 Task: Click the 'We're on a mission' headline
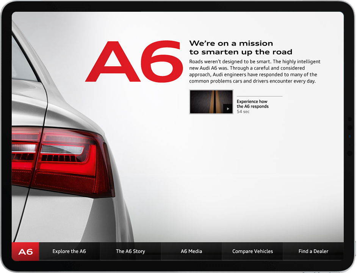(x=241, y=48)
